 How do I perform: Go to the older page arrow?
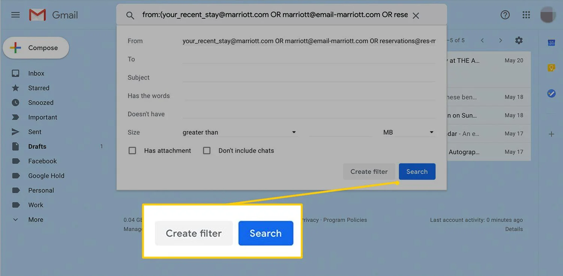(x=500, y=40)
